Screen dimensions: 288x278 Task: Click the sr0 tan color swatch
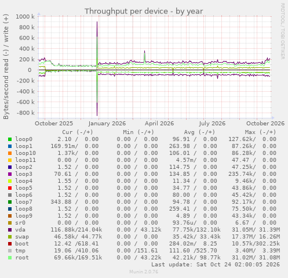tap(10, 223)
